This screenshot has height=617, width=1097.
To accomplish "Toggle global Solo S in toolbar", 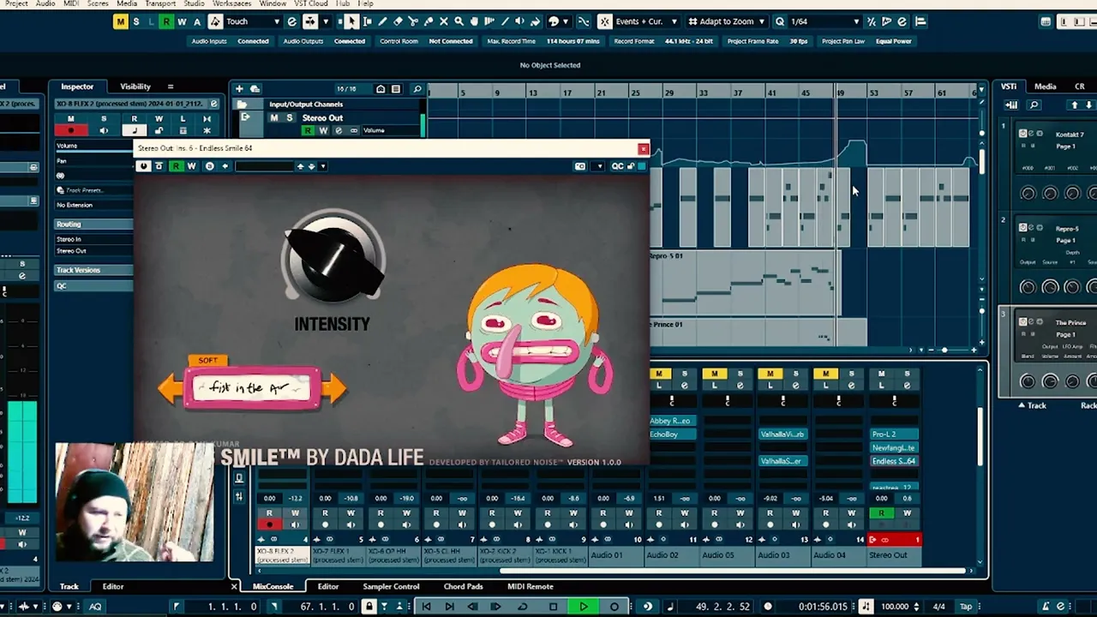I will coord(136,21).
